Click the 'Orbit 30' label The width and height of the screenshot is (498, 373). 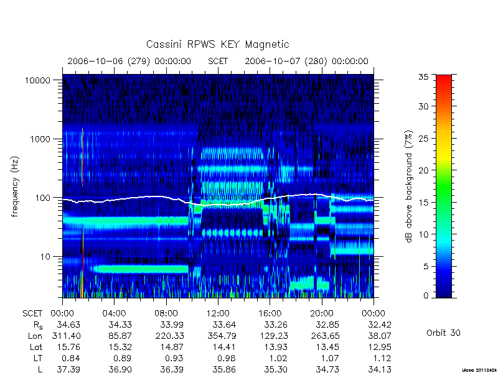[443, 333]
